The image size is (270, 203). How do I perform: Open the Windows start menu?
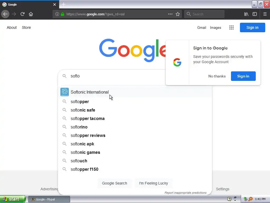tap(13, 199)
